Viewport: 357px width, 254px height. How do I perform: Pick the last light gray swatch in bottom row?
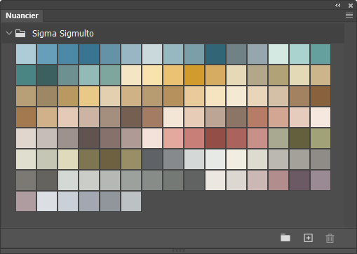click(x=131, y=201)
